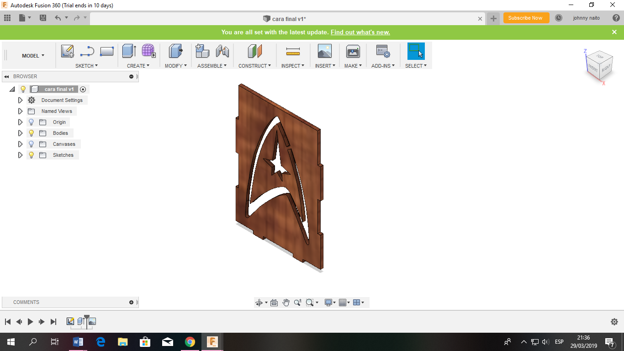Open the job status clock icon

click(559, 18)
